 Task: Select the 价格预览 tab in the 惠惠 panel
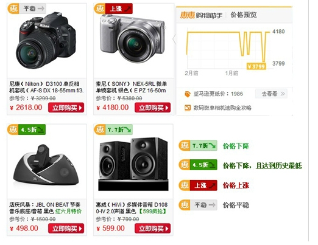pos(244,15)
